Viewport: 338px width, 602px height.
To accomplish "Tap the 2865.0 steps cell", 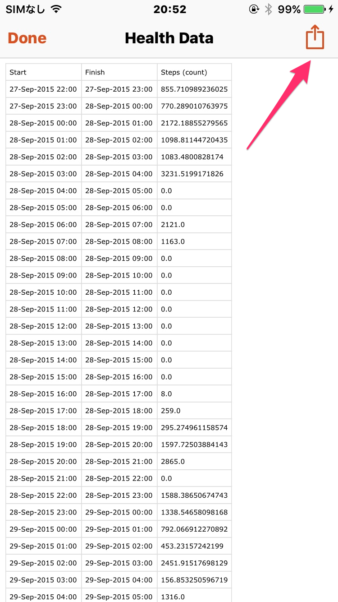I will (x=194, y=462).
